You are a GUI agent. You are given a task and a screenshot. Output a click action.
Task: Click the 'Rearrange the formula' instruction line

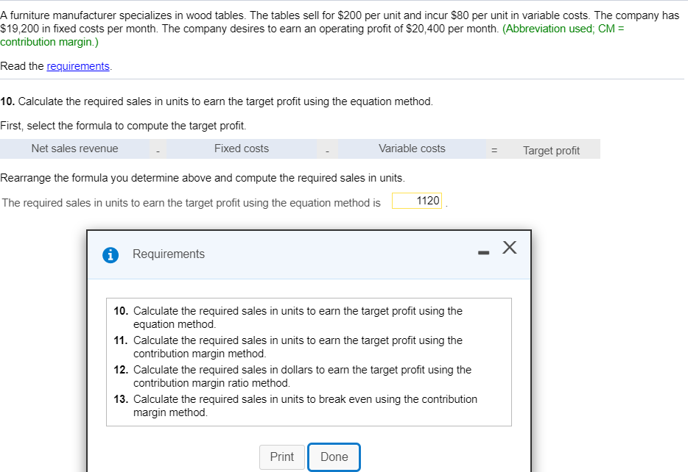click(203, 178)
